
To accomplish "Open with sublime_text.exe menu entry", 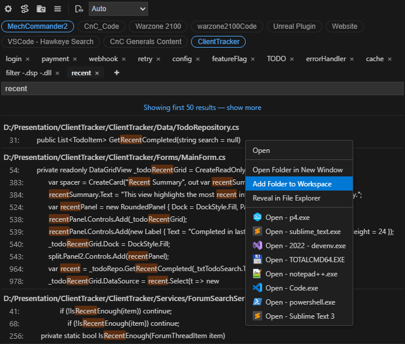I will (x=299, y=232).
